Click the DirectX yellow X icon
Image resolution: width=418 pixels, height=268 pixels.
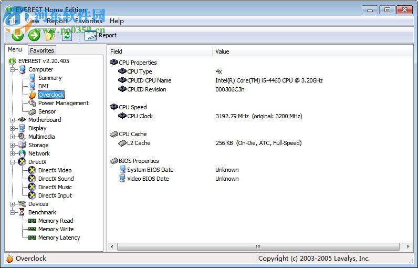coord(22,162)
